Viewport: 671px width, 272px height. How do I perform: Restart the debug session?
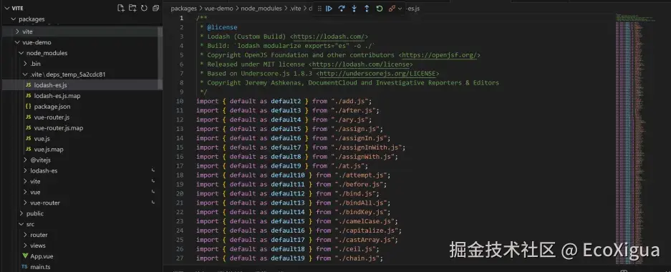click(379, 9)
